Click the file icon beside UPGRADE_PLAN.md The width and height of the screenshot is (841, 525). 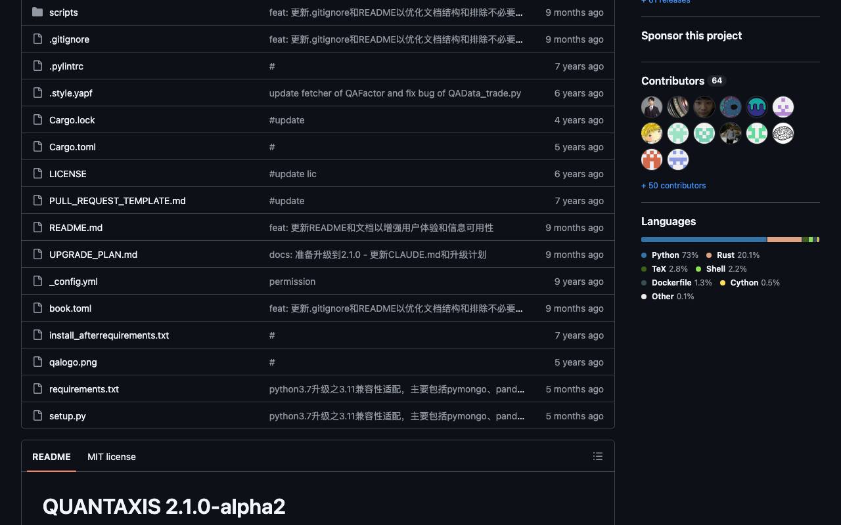point(37,255)
